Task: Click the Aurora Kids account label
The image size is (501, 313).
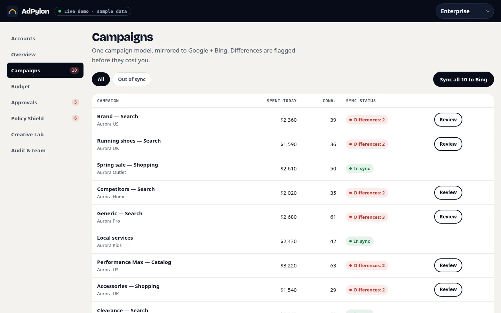Action: tap(109, 246)
